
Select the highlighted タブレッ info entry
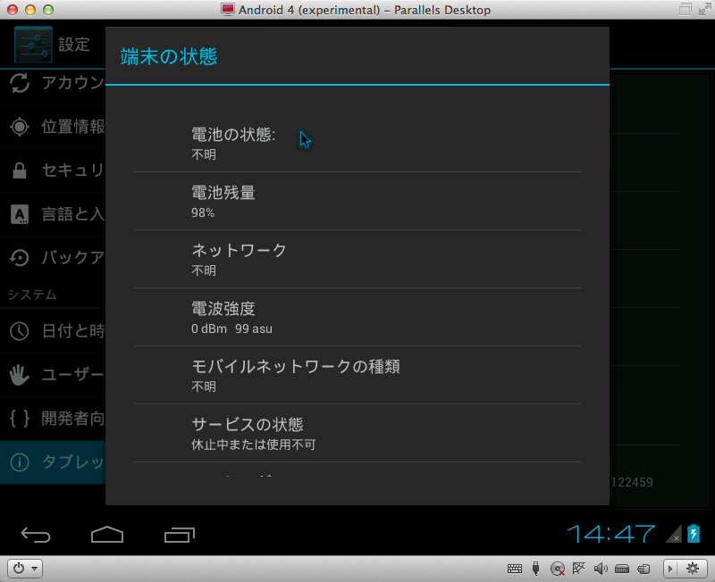[53, 462]
